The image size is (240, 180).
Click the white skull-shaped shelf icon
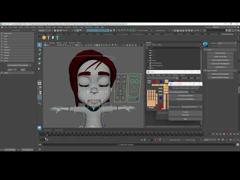click(53, 37)
